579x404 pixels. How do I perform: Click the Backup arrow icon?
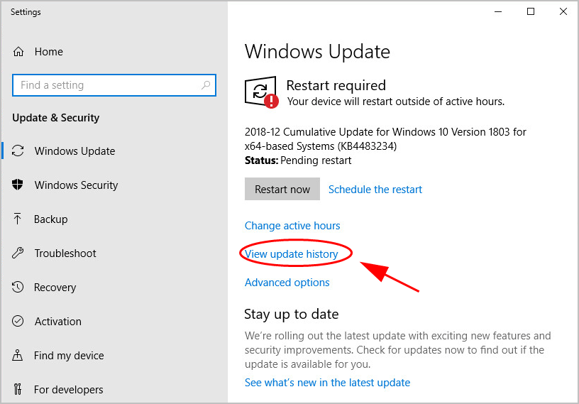point(18,219)
